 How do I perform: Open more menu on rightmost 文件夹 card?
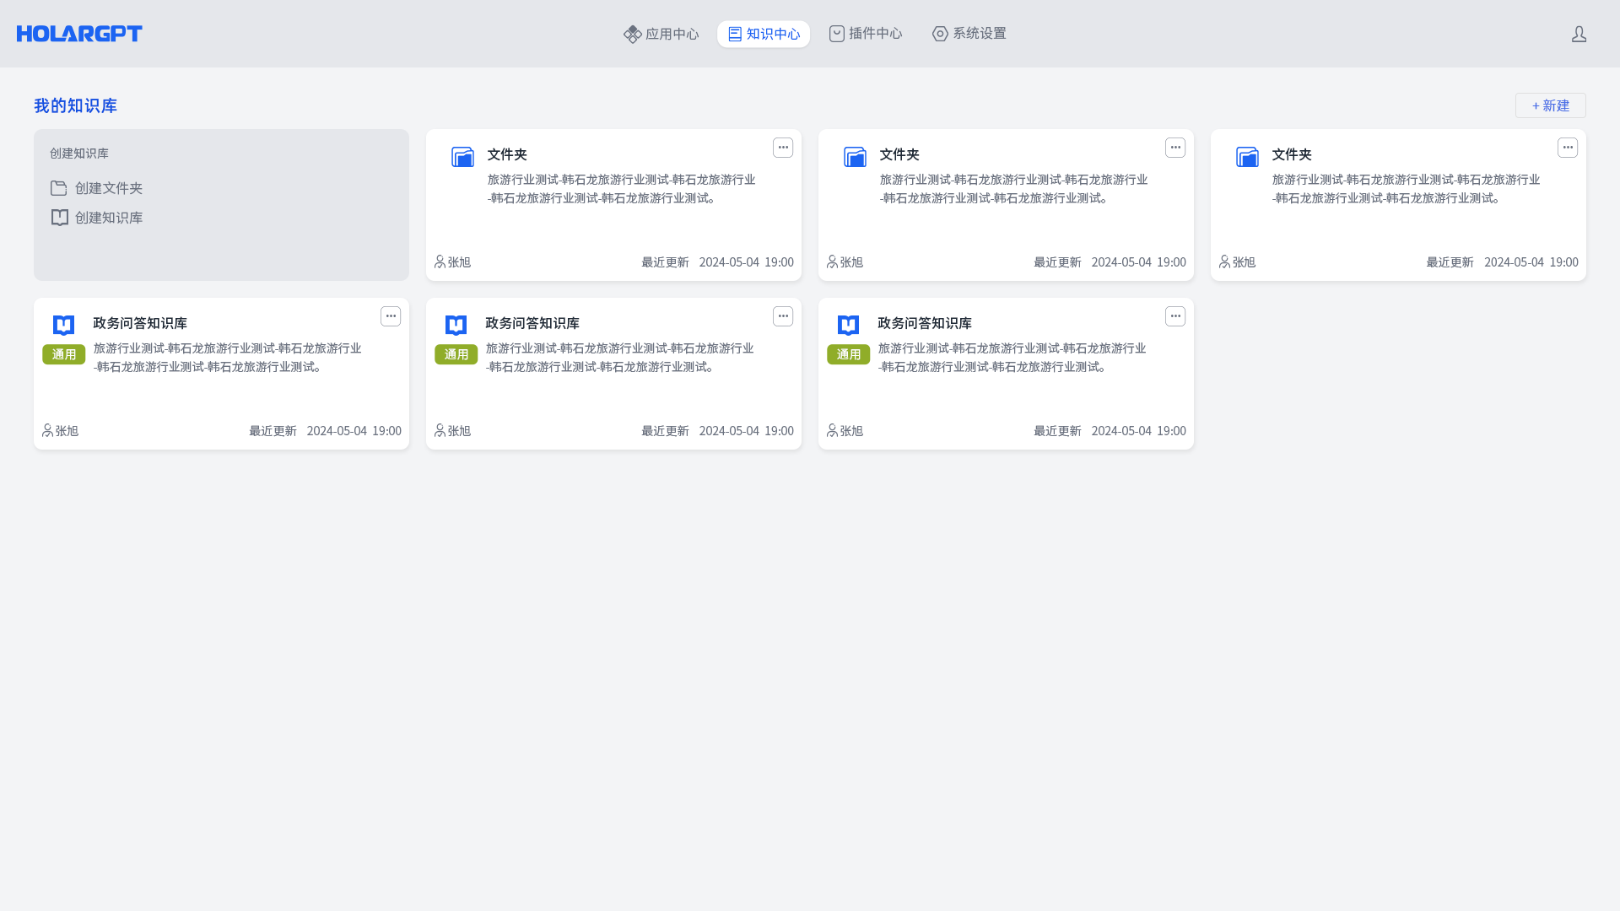click(x=1568, y=148)
